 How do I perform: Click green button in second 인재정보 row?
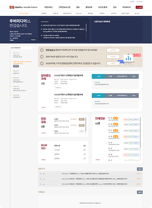pyautogui.click(x=131, y=124)
